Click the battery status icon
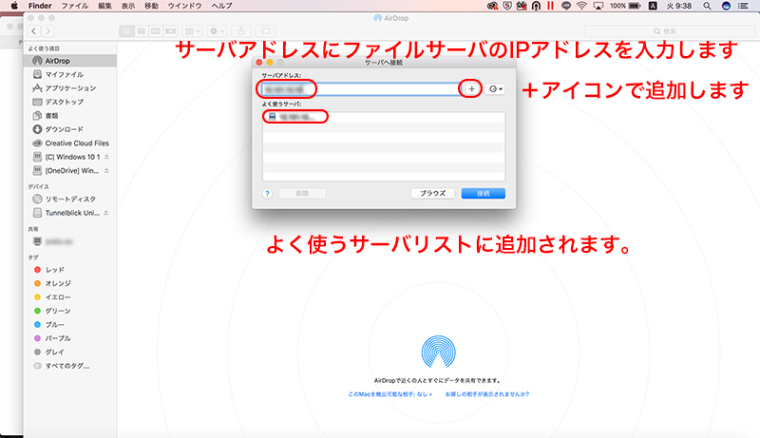 click(635, 6)
